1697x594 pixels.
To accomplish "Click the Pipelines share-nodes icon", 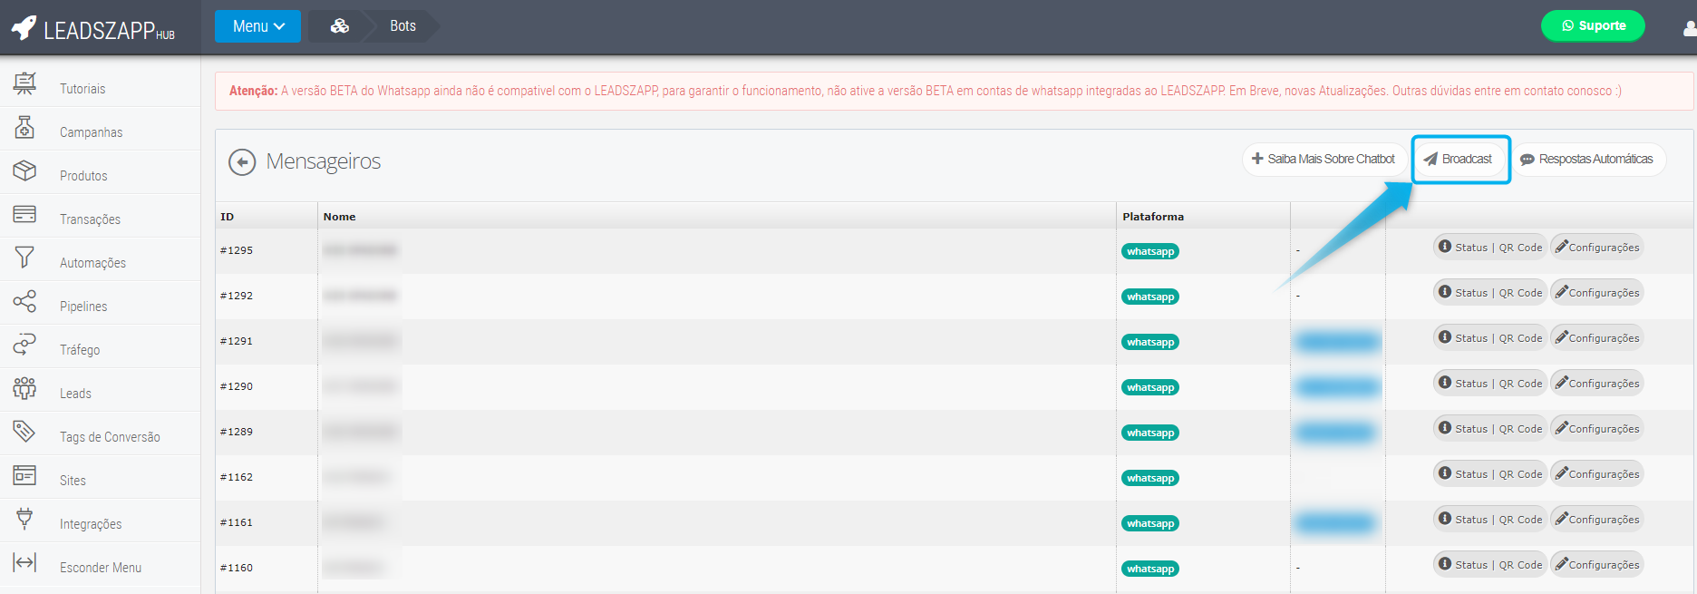I will click(x=24, y=301).
